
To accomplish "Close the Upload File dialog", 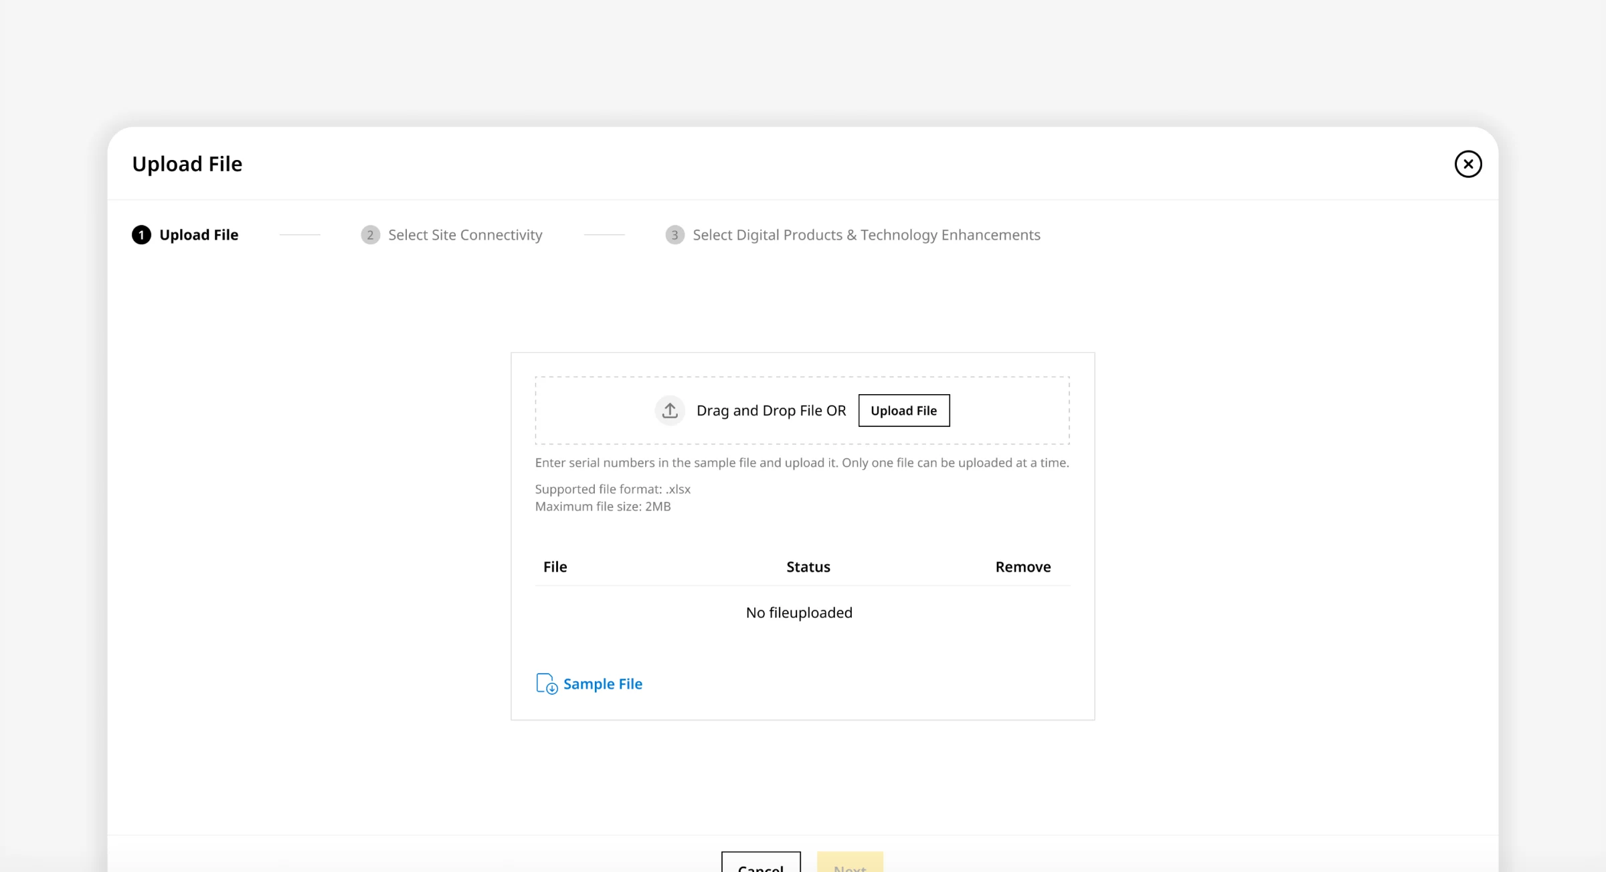I will (x=1467, y=164).
